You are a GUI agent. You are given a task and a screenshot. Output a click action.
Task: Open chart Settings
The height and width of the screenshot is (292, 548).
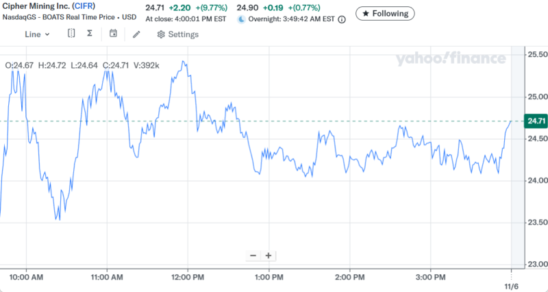click(177, 34)
